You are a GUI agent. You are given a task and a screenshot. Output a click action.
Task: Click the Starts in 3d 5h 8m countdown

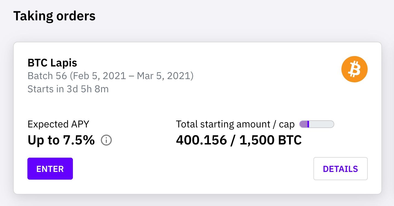point(68,89)
